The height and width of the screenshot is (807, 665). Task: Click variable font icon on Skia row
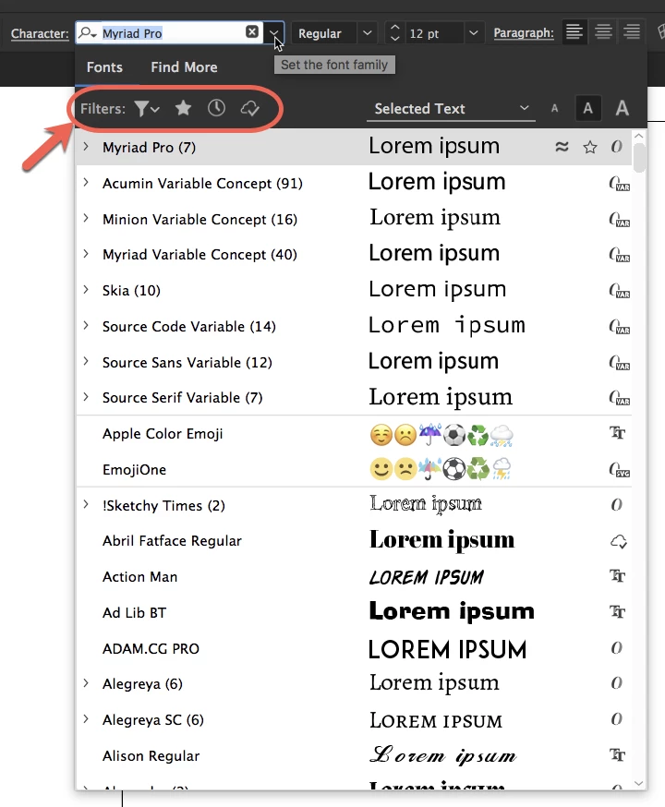pos(619,291)
